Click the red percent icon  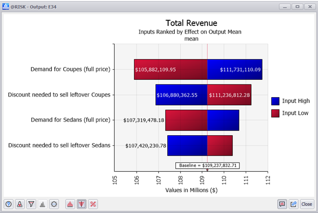[93, 204]
